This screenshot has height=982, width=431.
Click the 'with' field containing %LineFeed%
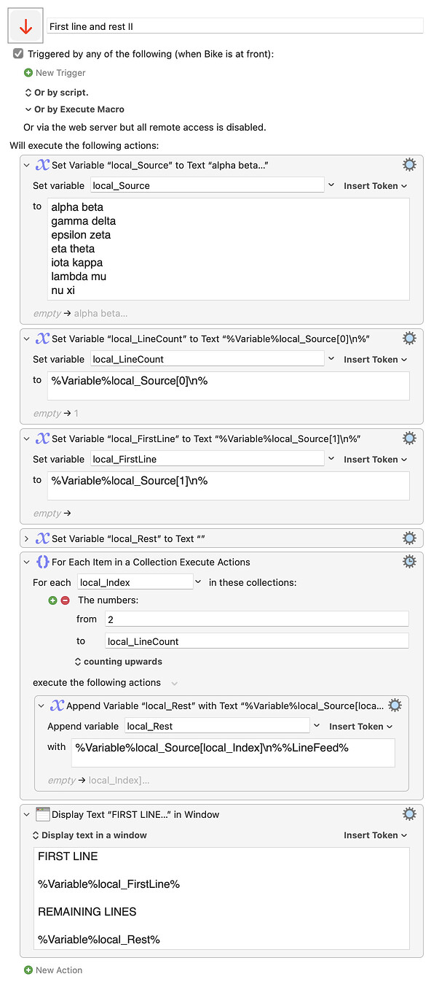[233, 753]
